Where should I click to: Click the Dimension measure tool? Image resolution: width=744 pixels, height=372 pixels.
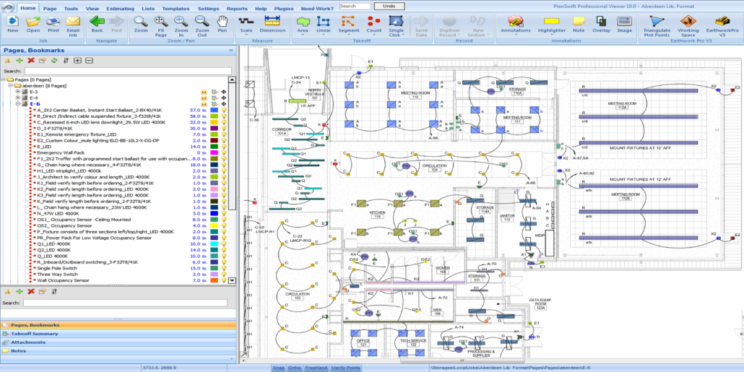pos(272,25)
